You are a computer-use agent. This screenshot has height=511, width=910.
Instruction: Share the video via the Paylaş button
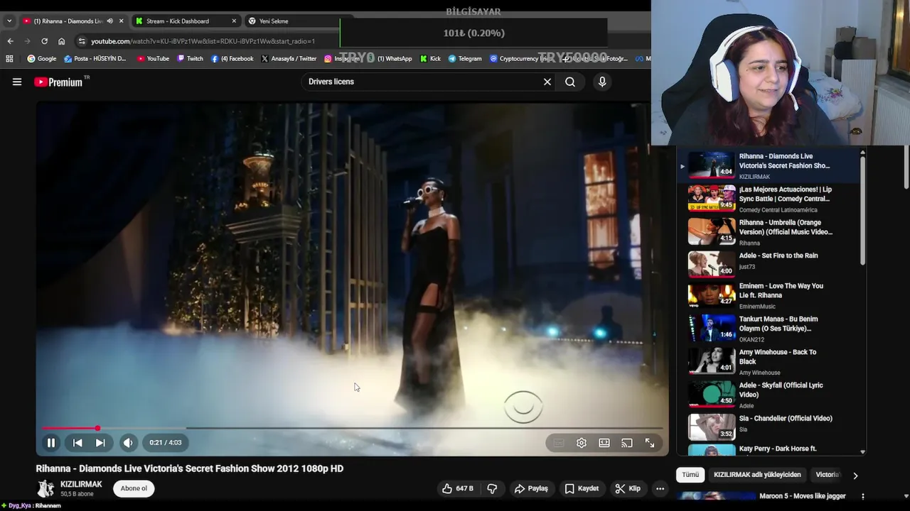coord(531,488)
